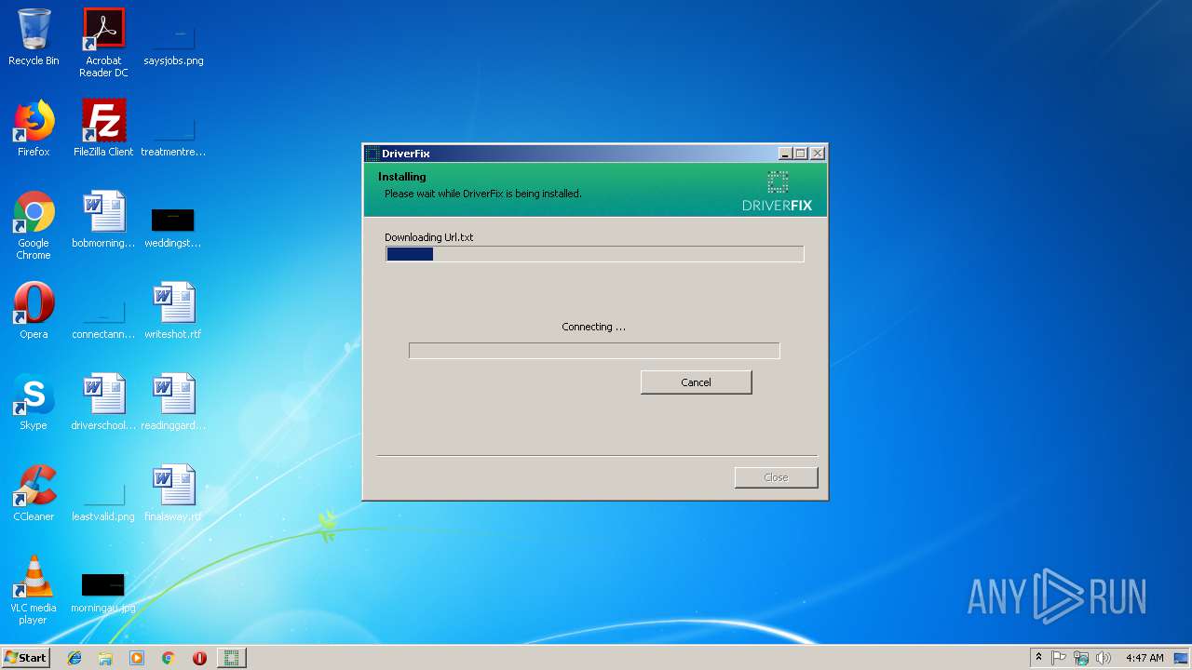Show hidden system tray icons
Image resolution: width=1192 pixels, height=670 pixels.
pyautogui.click(x=1038, y=658)
